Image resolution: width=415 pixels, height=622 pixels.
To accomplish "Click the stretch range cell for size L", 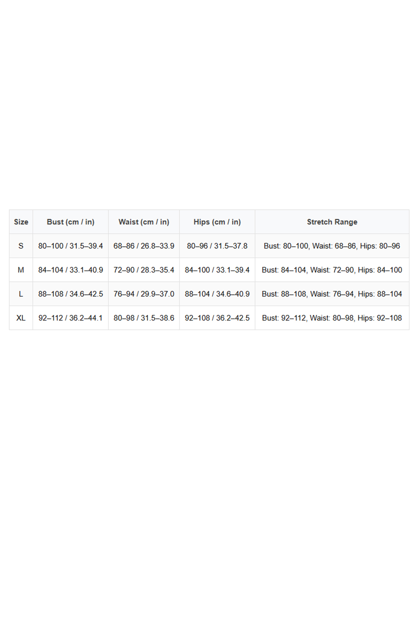I will pos(332,294).
